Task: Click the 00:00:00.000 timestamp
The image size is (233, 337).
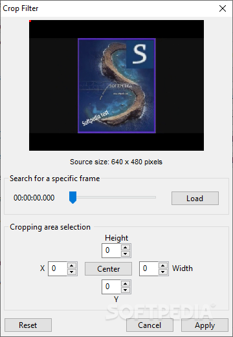Action: 34,198
